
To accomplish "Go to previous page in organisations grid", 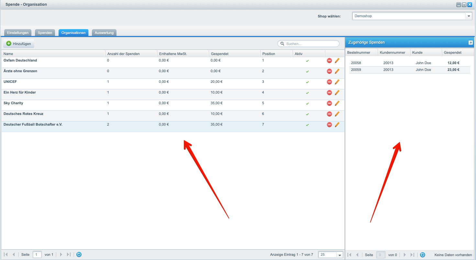I will [x=14, y=254].
